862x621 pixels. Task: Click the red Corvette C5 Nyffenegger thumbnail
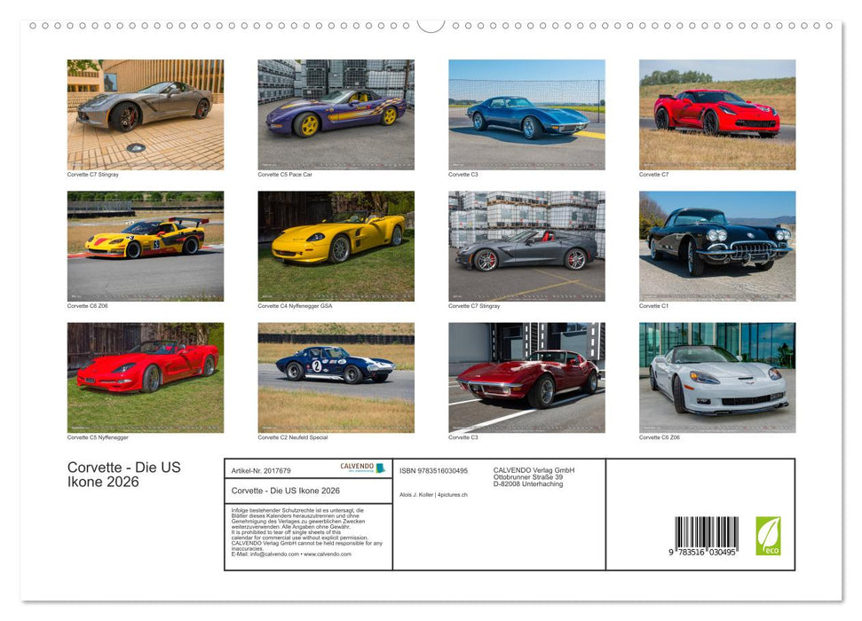click(x=145, y=376)
